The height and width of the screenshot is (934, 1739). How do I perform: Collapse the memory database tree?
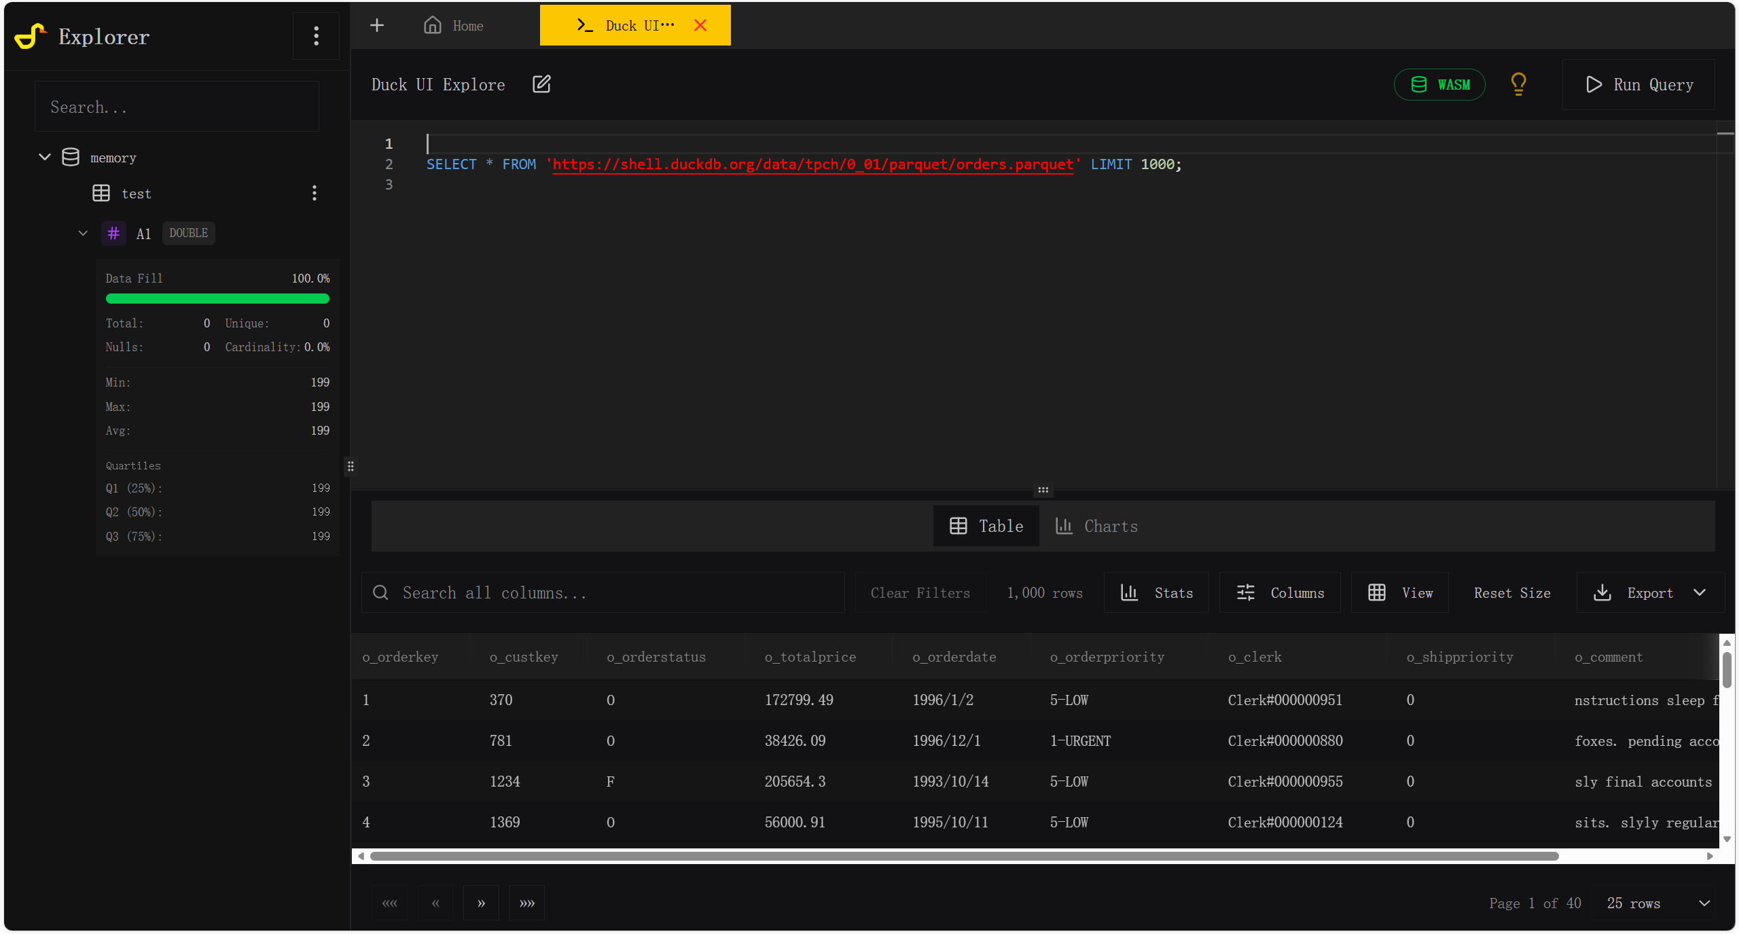(44, 157)
